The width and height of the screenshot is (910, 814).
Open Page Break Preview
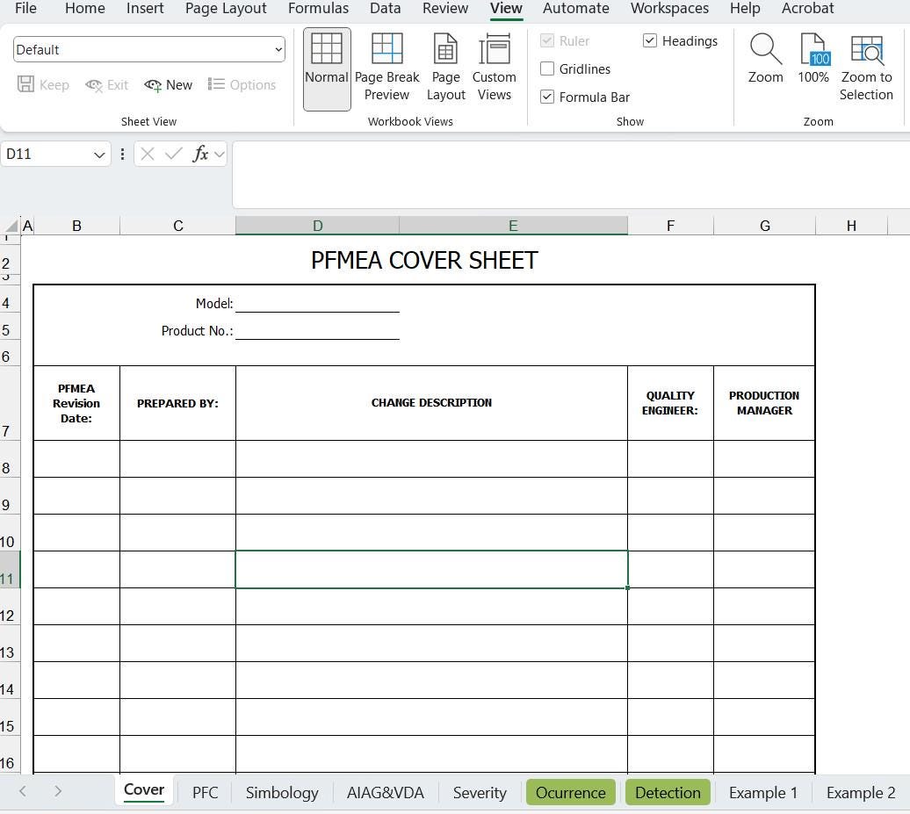coord(386,68)
